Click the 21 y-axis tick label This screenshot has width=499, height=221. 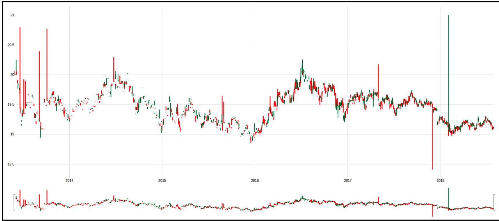[x=12, y=15]
